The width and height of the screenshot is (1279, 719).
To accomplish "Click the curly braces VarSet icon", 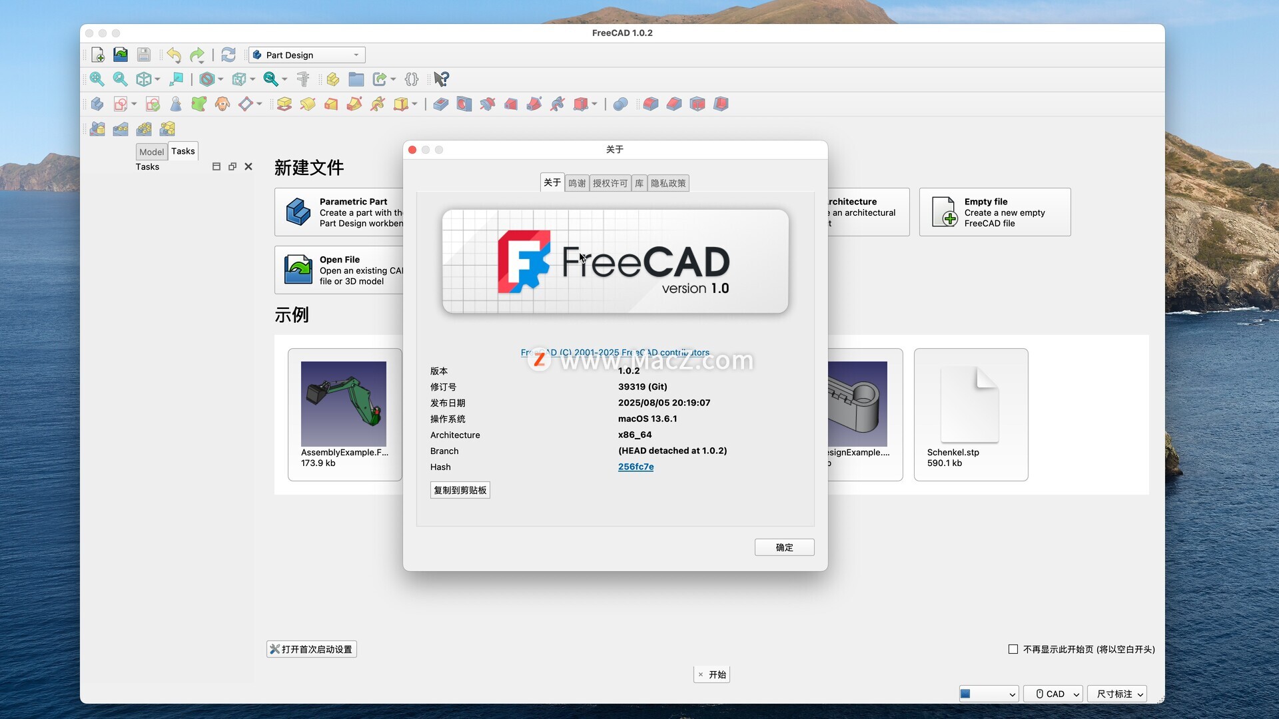I will (x=412, y=79).
